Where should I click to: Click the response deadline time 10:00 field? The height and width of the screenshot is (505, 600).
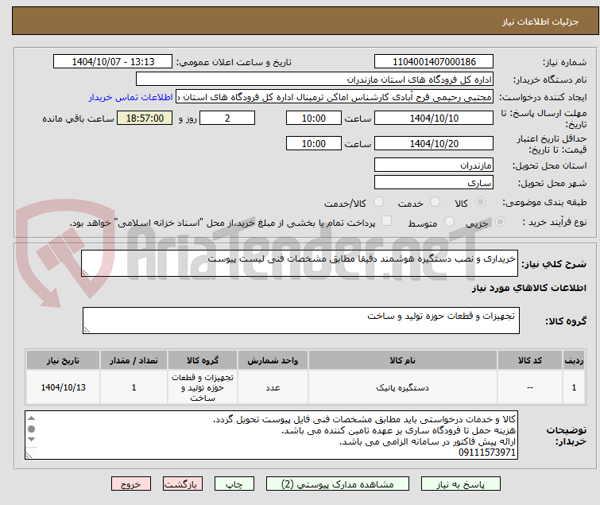pos(313,118)
